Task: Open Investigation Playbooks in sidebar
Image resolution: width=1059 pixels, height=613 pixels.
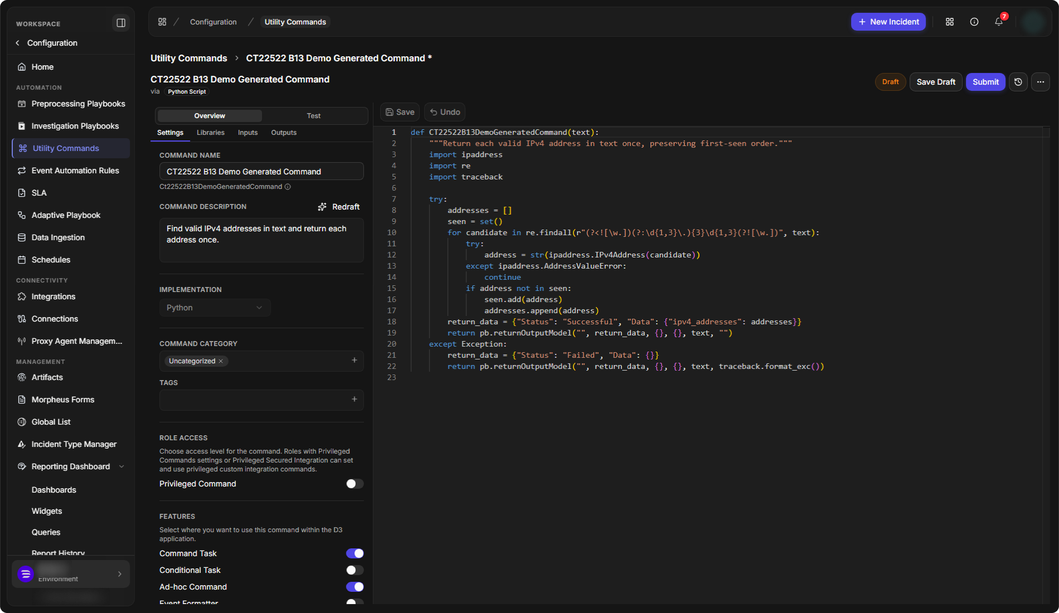Action: [x=71, y=126]
